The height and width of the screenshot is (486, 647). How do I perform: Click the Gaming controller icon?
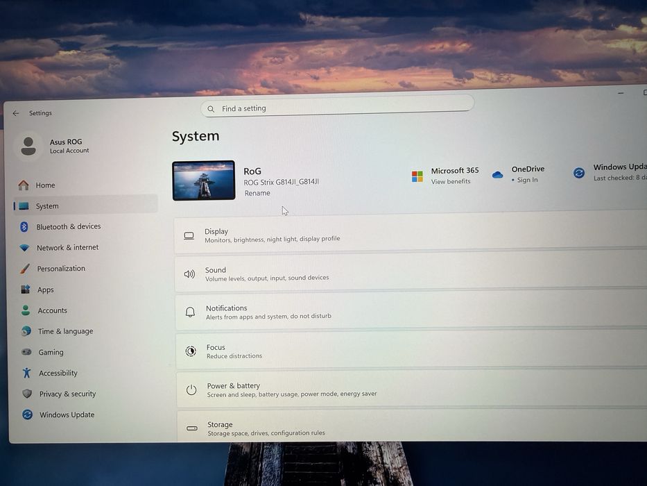pos(26,352)
